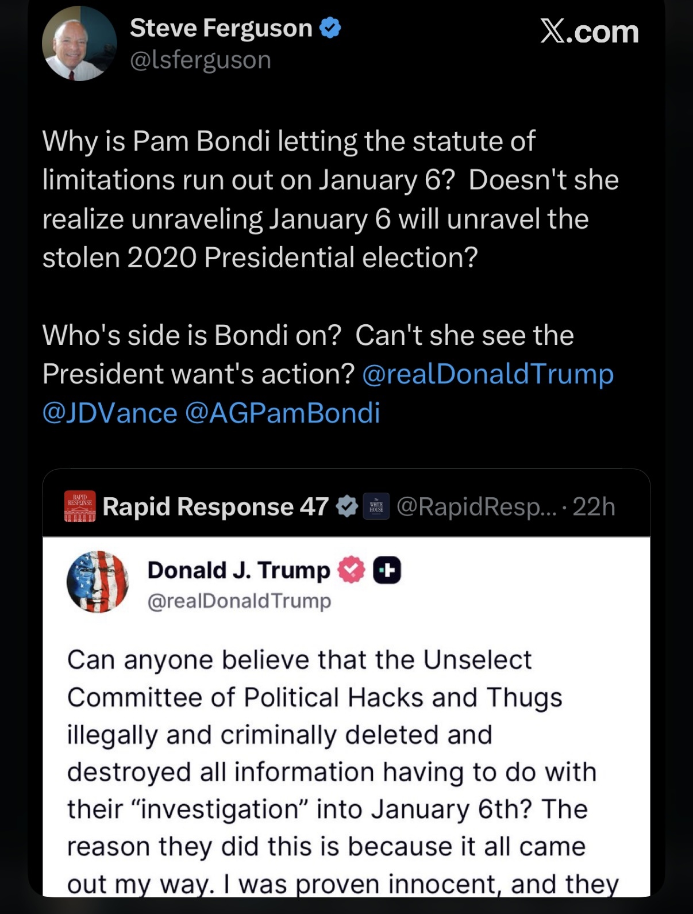
Task: Click Rapid Response 47's verified checkmark badge
Action: (346, 506)
